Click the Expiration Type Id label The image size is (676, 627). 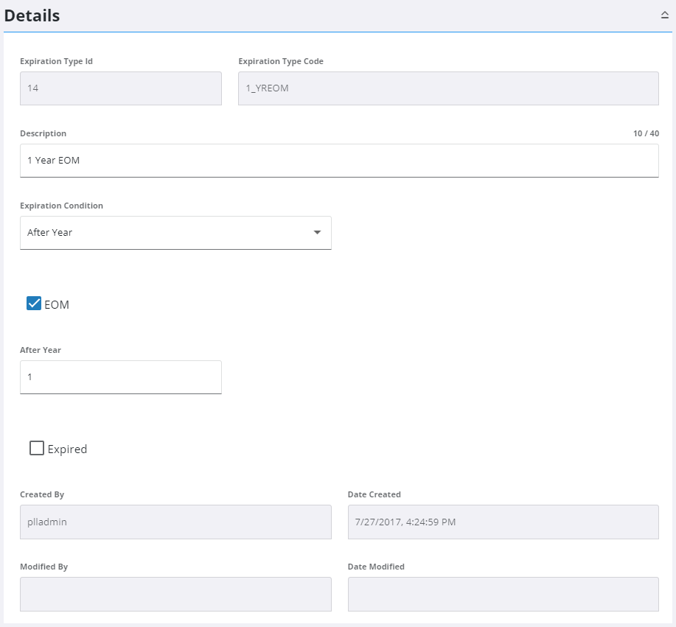click(56, 62)
